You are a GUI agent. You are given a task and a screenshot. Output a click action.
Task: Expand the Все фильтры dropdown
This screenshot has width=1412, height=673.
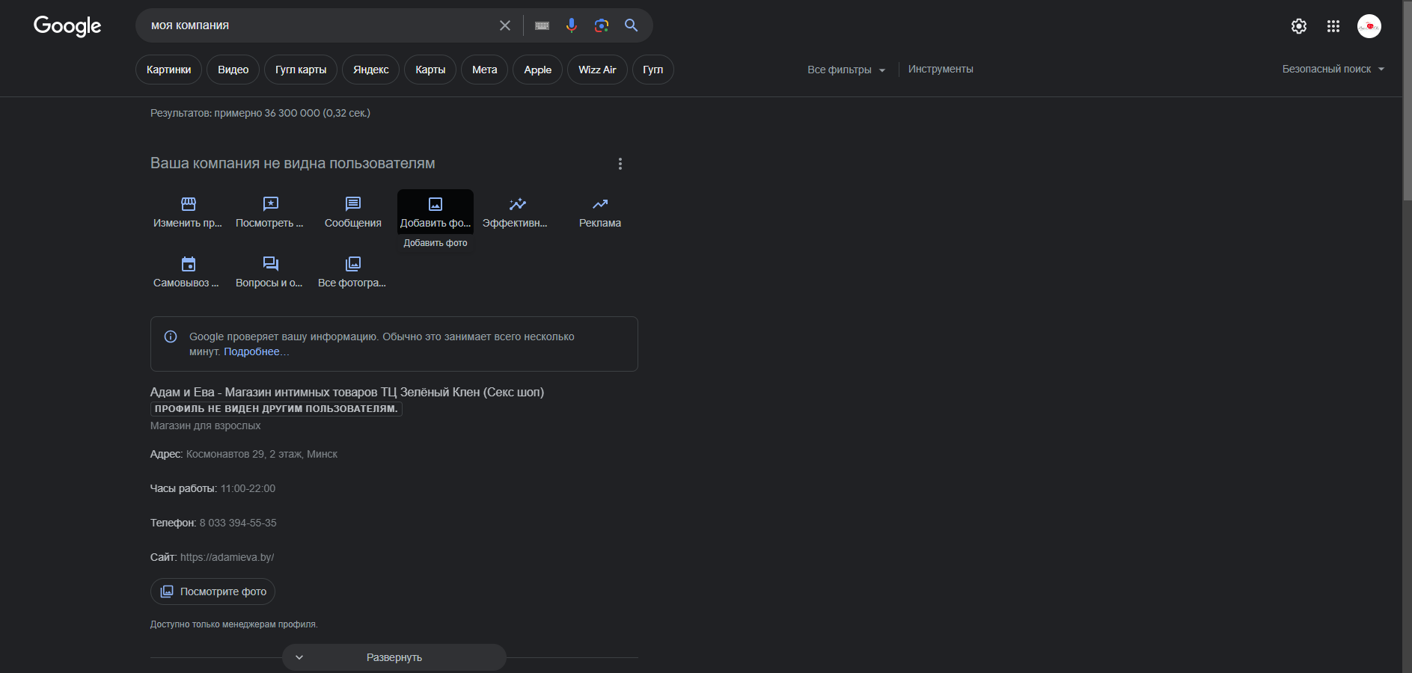tap(846, 70)
